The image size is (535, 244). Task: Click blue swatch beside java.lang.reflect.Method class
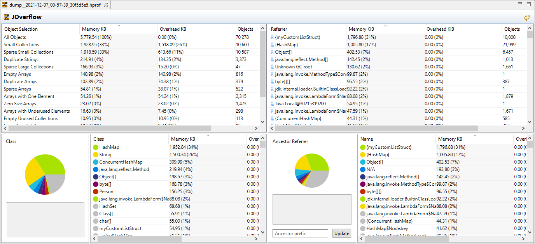click(96, 169)
